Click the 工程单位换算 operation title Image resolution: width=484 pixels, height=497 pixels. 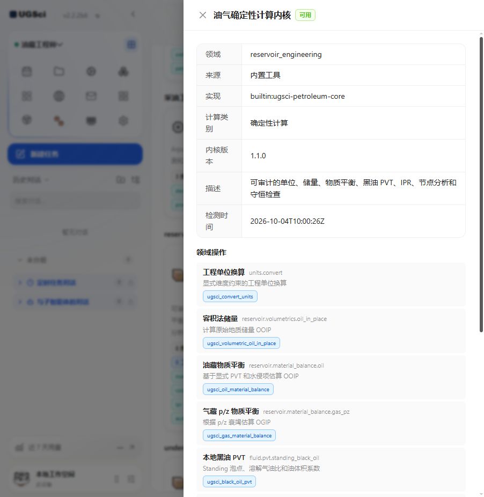point(224,272)
